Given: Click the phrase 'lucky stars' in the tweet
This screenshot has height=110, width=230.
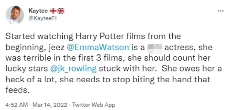Looking at the screenshot, I should (27, 69).
